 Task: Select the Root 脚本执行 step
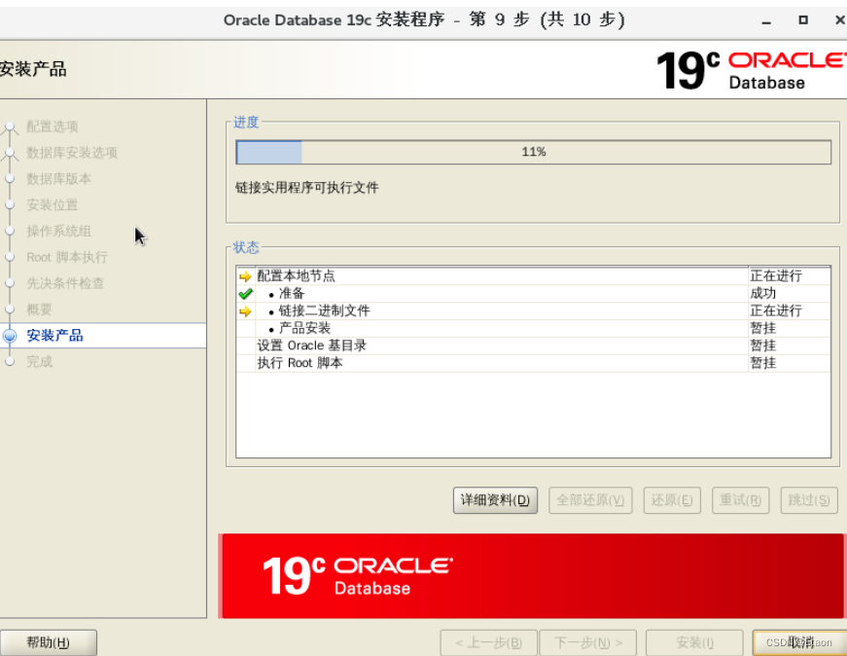click(67, 257)
